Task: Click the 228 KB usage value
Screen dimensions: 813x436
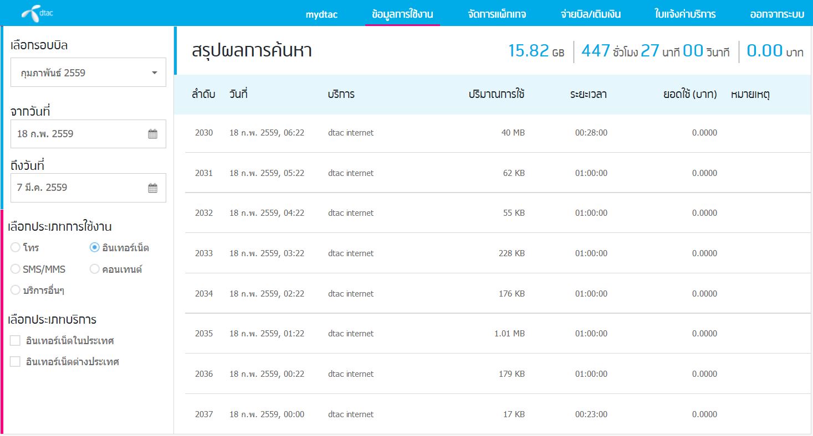Action: click(x=512, y=253)
